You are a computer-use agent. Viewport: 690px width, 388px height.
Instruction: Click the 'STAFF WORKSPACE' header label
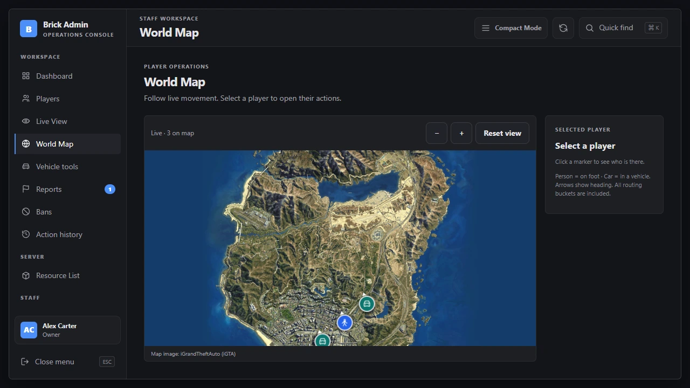pyautogui.click(x=169, y=19)
